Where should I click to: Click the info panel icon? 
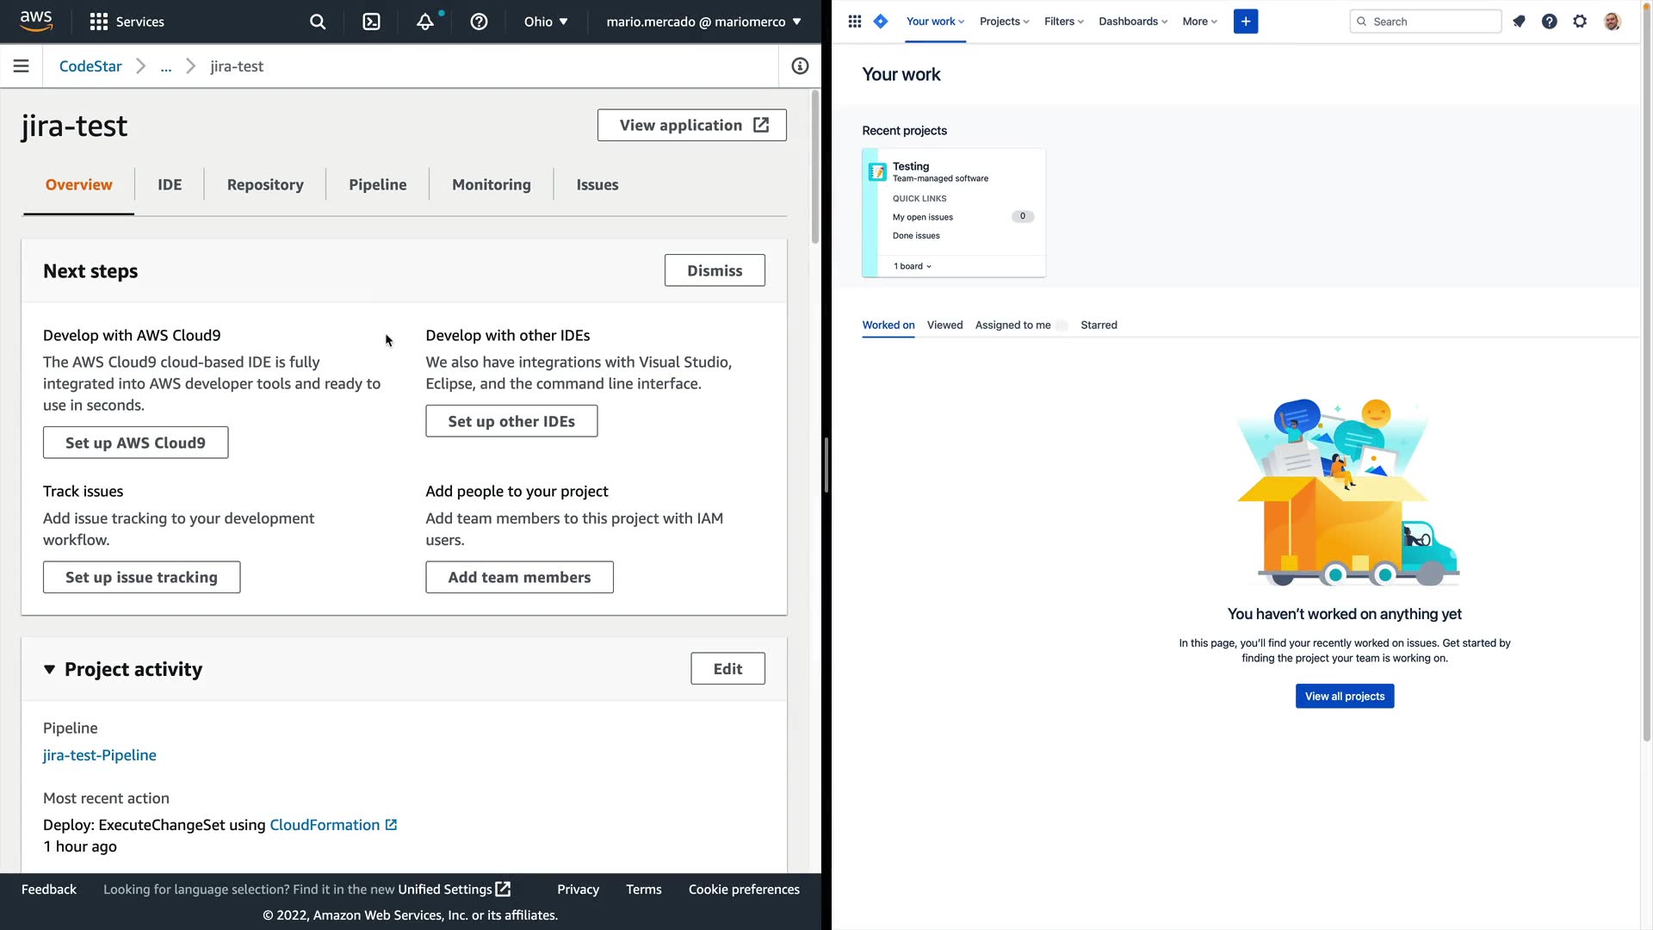pyautogui.click(x=800, y=66)
